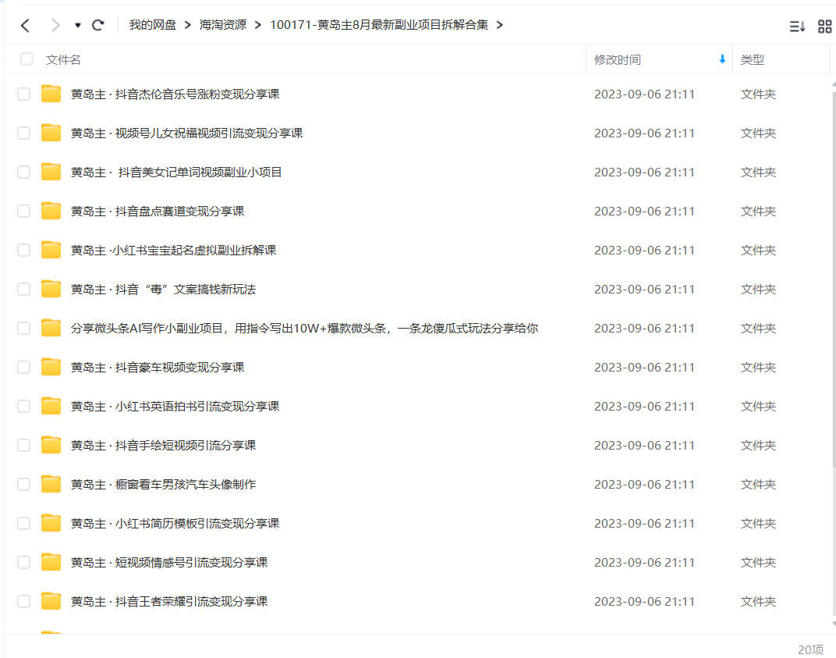Refresh the folder listing
This screenshot has width=836, height=658.
97,25
